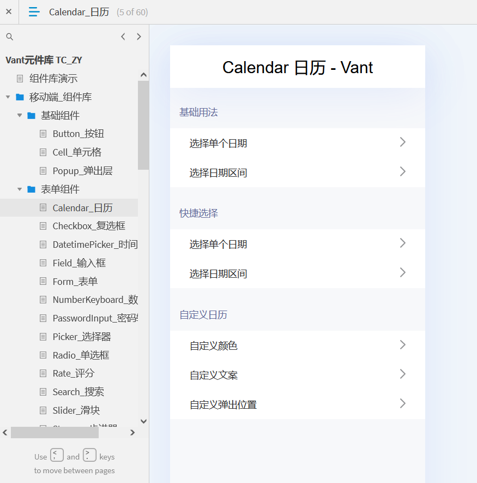Viewport: 477px width, 483px height.
Task: Click page icon beside Cell_单元格
Action: click(43, 152)
